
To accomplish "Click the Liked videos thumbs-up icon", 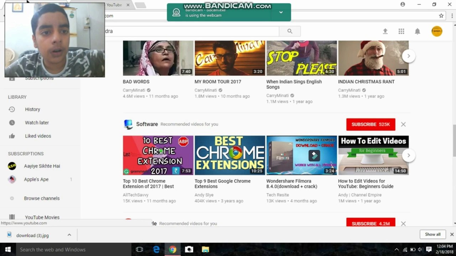I will [12, 136].
